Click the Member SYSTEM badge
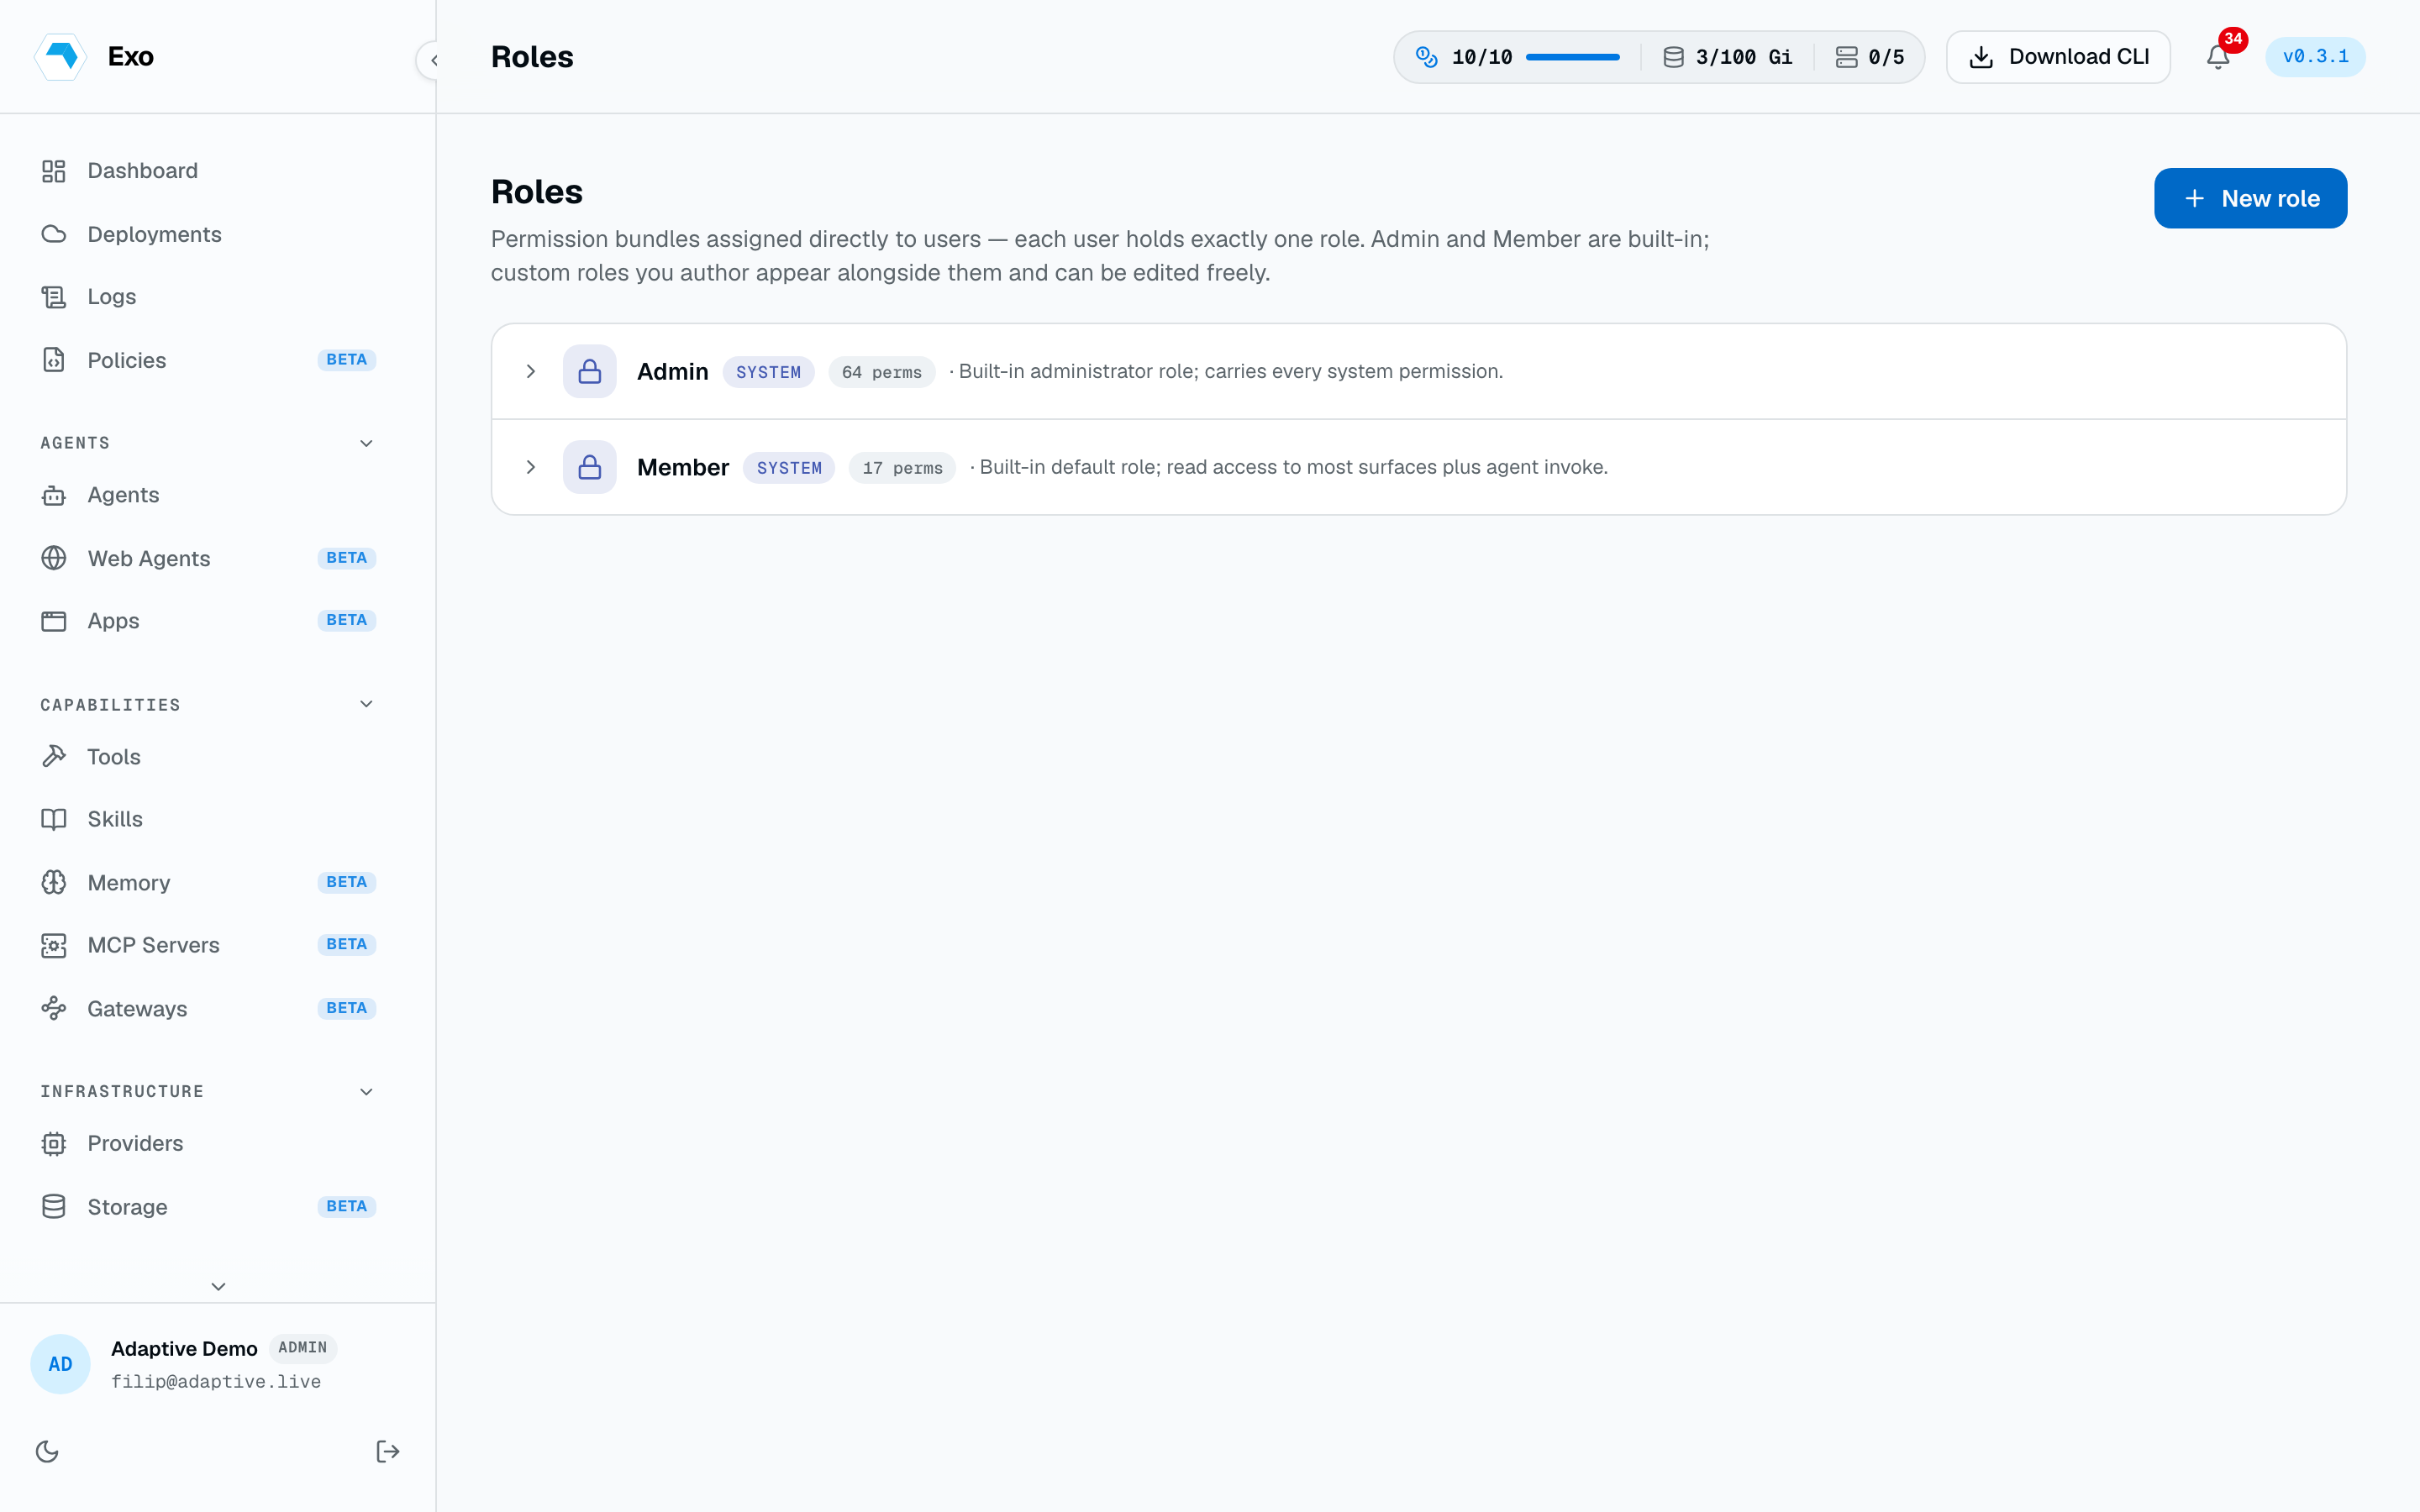This screenshot has width=2420, height=1512. point(789,468)
